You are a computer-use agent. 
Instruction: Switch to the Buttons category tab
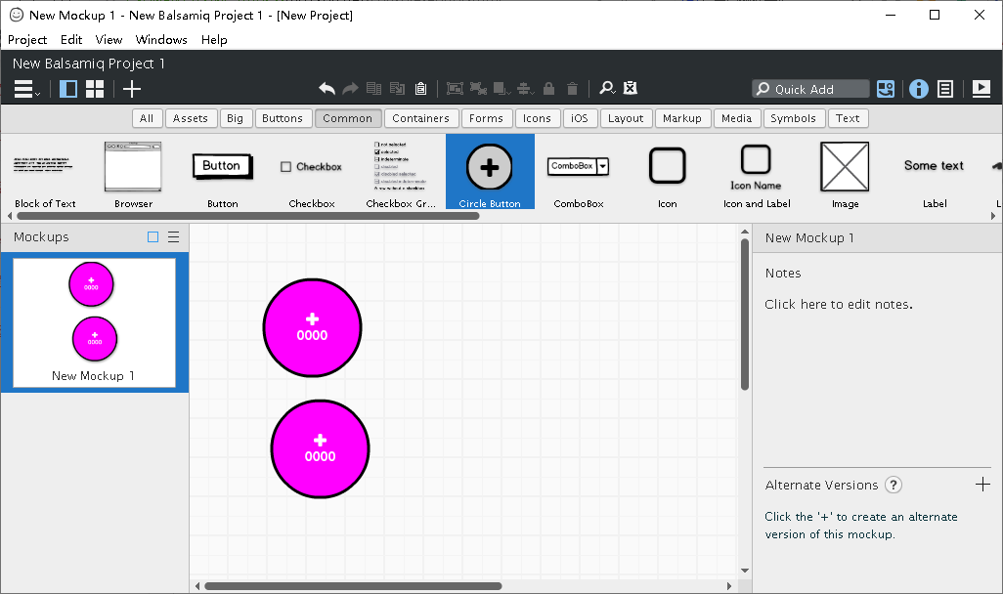point(283,117)
